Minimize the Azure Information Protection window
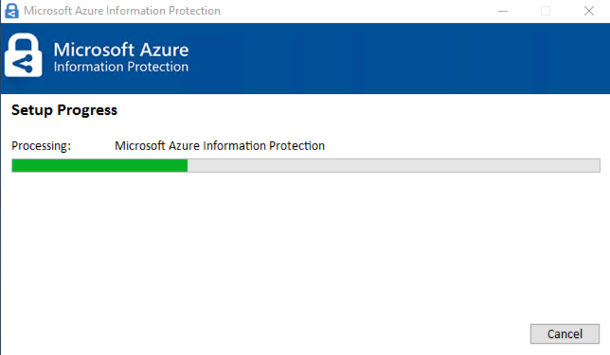610x355 pixels. pyautogui.click(x=503, y=11)
